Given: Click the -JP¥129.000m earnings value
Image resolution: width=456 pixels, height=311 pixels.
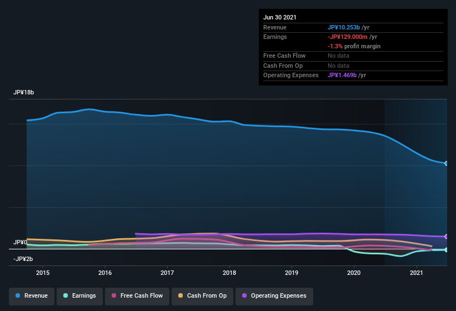Looking at the screenshot, I should pos(348,37).
